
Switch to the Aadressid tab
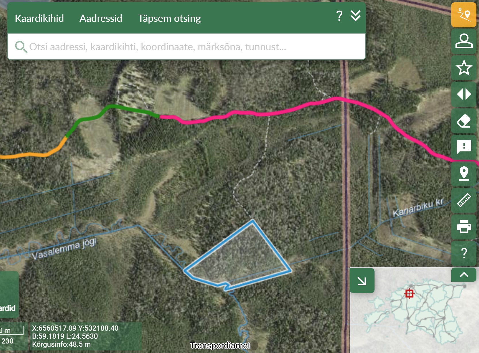pyautogui.click(x=101, y=18)
